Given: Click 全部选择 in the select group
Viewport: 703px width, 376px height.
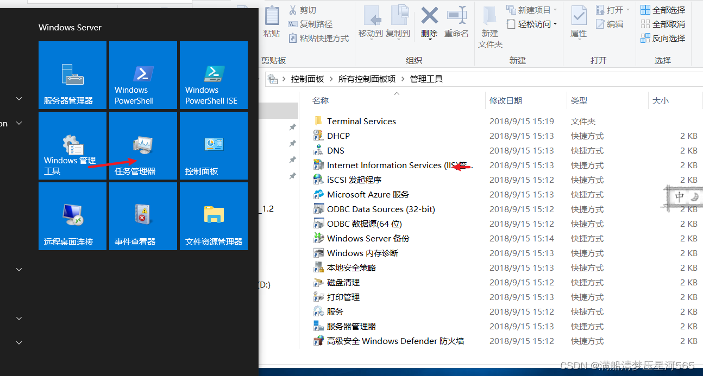Looking at the screenshot, I should pyautogui.click(x=663, y=10).
